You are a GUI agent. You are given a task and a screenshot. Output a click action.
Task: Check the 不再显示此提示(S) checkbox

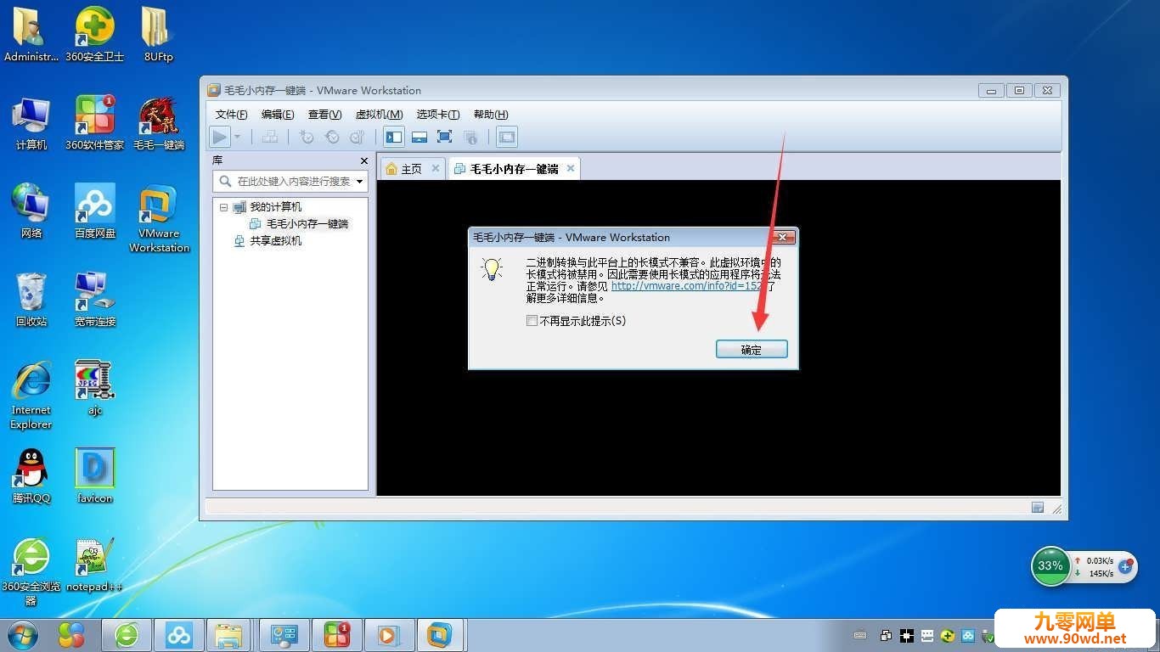tap(532, 321)
